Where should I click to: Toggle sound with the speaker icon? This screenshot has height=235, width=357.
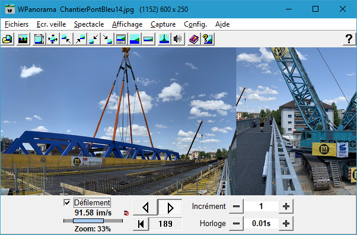point(178,39)
